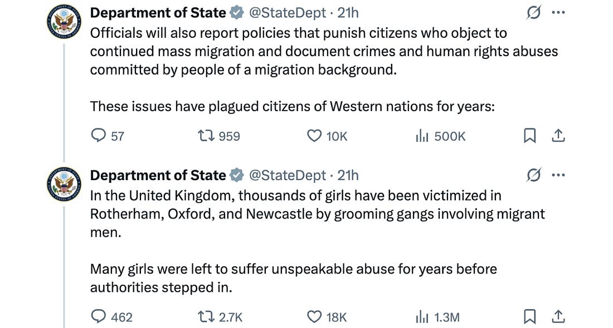The height and width of the screenshot is (328, 613).
Task: Open more options on second post
Action: click(558, 175)
